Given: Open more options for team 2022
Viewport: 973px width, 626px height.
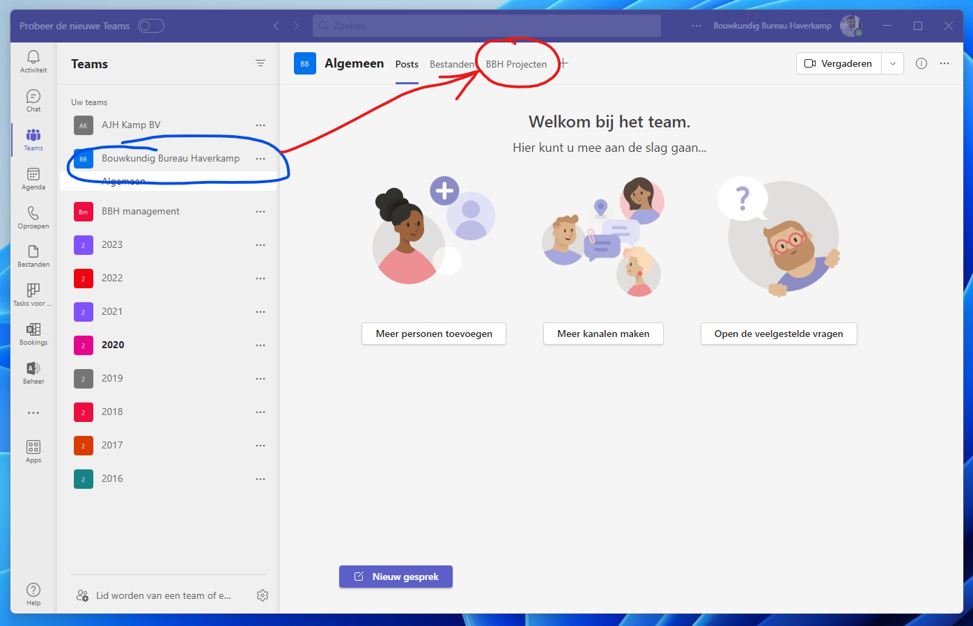Looking at the screenshot, I should tap(260, 279).
